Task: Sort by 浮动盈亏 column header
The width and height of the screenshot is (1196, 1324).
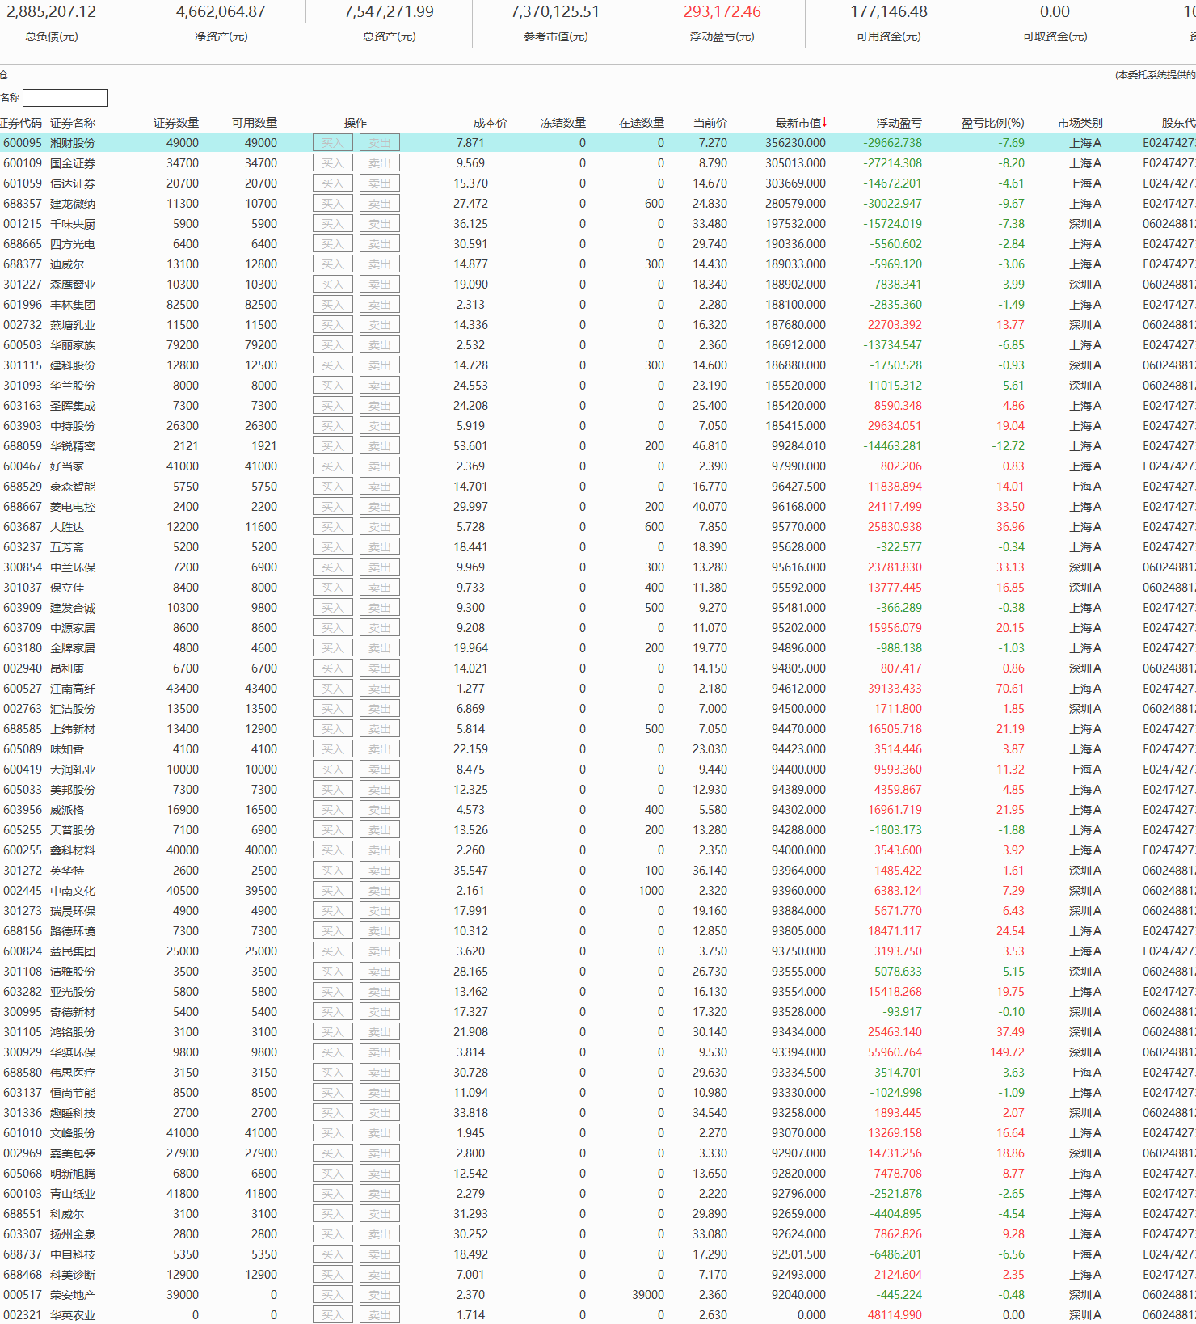Action: [899, 123]
